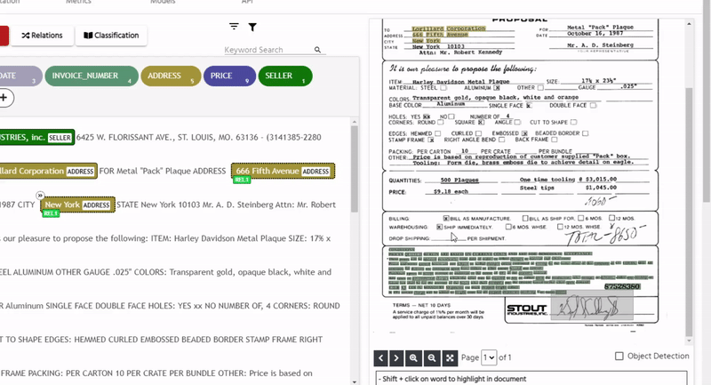Select the PRICE label chip
The height and width of the screenshot is (385, 711).
(229, 76)
